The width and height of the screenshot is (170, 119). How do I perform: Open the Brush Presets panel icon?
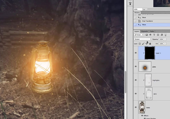pyautogui.click(x=130, y=3)
